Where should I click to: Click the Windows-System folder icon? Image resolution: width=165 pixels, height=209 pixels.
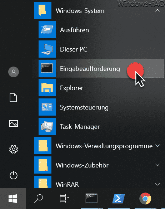(43, 10)
